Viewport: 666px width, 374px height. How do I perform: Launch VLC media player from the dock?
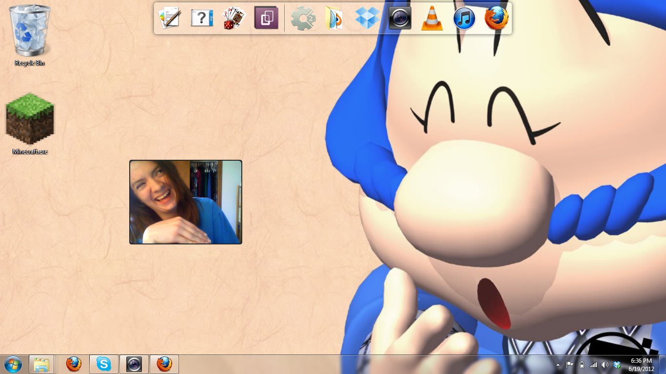click(432, 19)
